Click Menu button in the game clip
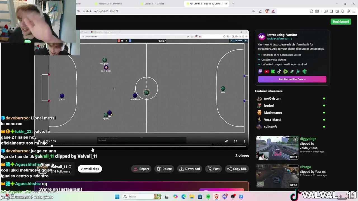Image resolution: width=358 pixels, height=201 pixels. tap(239, 41)
